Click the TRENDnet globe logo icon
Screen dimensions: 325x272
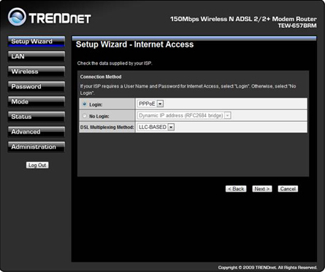(x=17, y=17)
